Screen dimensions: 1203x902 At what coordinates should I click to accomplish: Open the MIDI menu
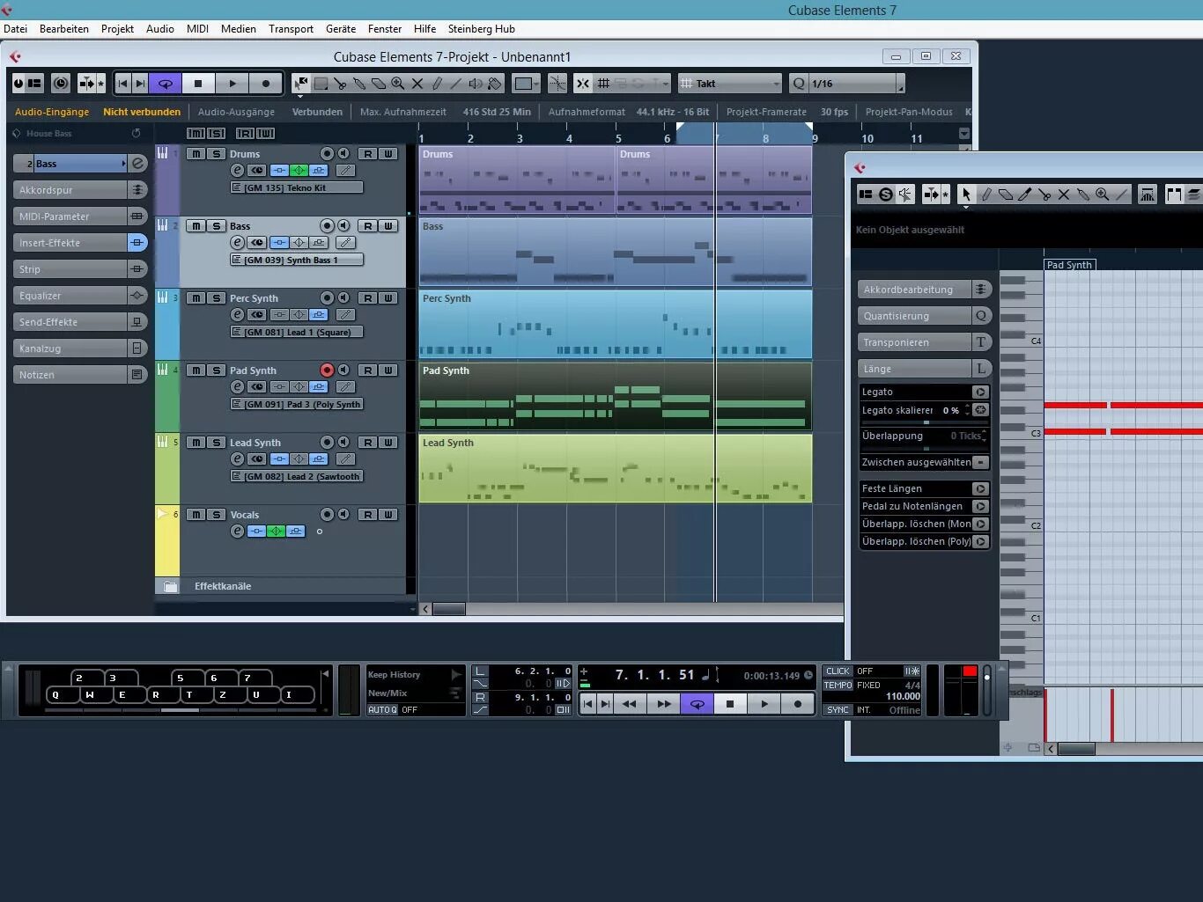click(x=197, y=28)
